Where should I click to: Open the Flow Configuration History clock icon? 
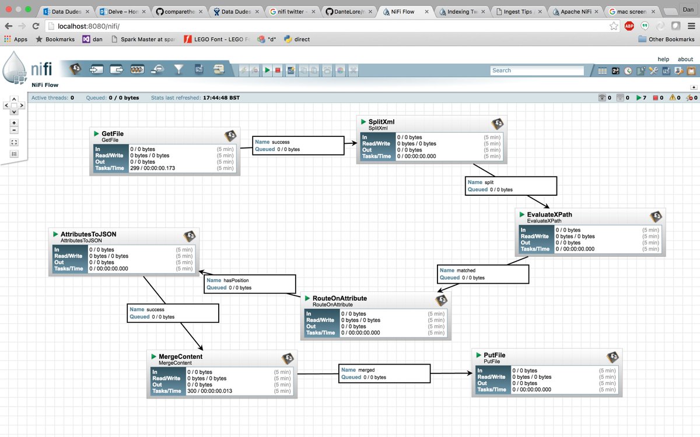[x=628, y=71]
